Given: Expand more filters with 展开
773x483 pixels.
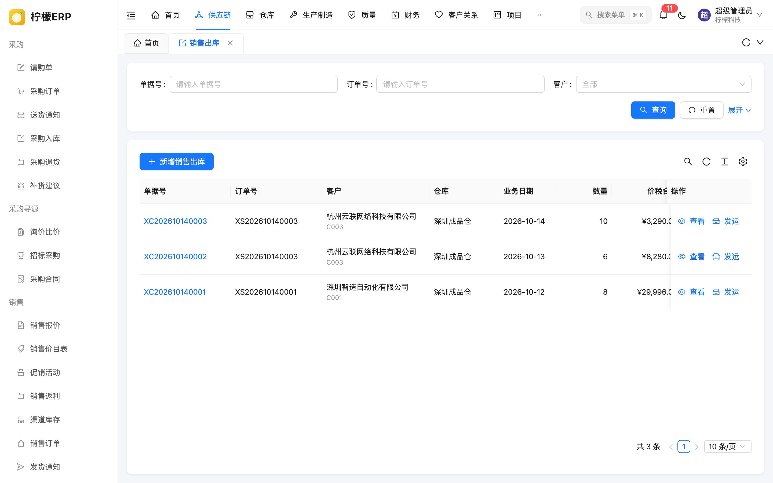Looking at the screenshot, I should click(x=739, y=110).
